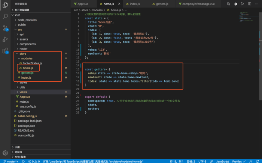Click the master branch indicator in status bar
The width and height of the screenshot is (262, 163).
click(x=11, y=162)
